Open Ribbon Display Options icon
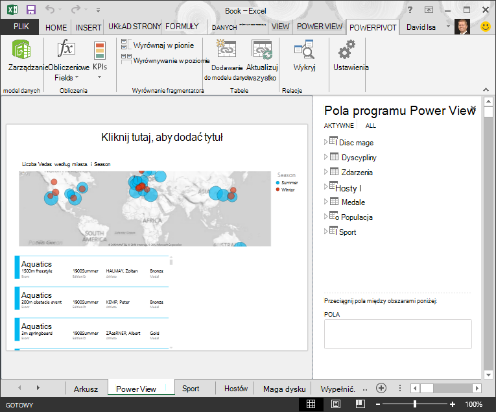This screenshot has height=412, width=496. [x=429, y=10]
